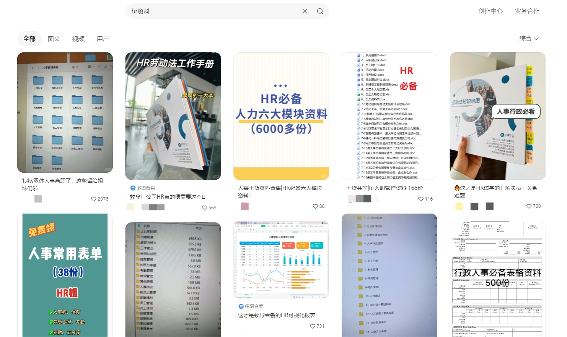
Task: Open post titled 这才是领导看爱的HR可视化报表
Action: pos(277,315)
